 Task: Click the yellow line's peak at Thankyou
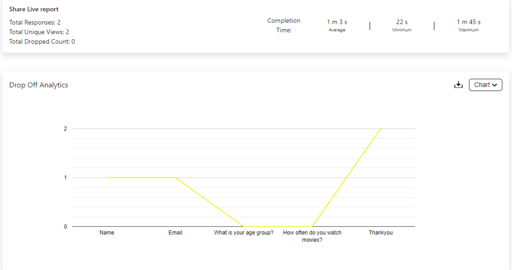(x=381, y=129)
